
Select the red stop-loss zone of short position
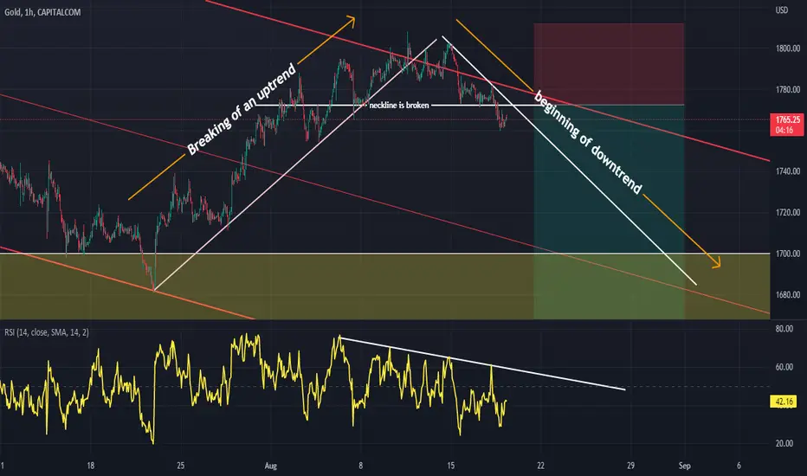click(x=609, y=64)
